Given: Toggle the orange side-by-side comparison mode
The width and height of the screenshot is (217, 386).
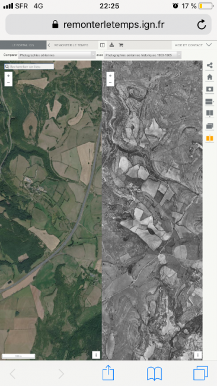Looking at the screenshot, I should (x=209, y=138).
